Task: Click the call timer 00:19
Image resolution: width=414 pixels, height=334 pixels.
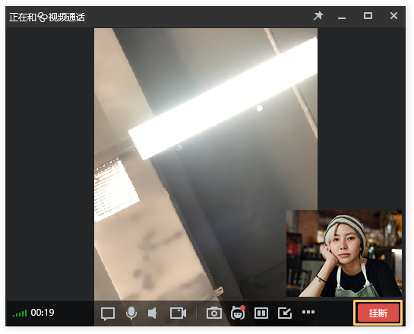Action: pos(43,313)
